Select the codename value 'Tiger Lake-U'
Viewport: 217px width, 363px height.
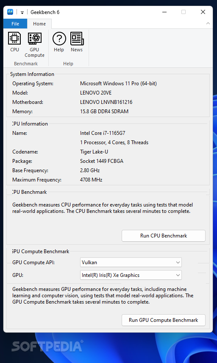(x=94, y=152)
